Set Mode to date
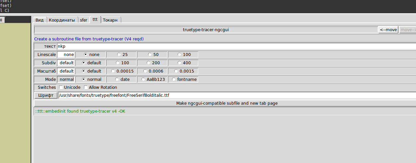Viewport: 416px width, 163px height. (x=122, y=79)
